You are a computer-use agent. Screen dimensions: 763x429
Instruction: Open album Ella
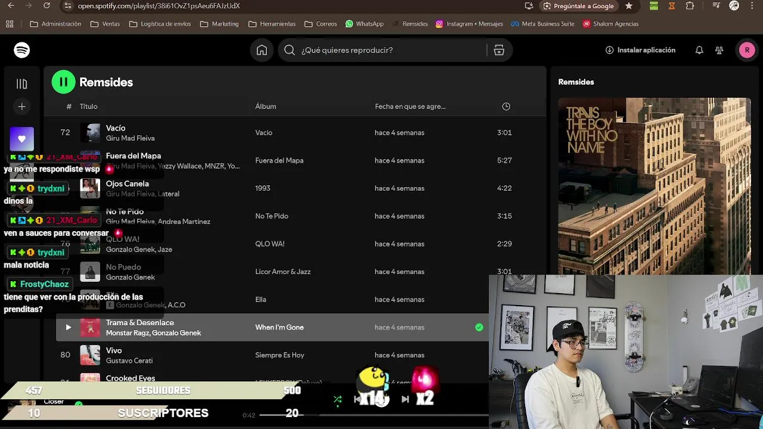point(260,300)
